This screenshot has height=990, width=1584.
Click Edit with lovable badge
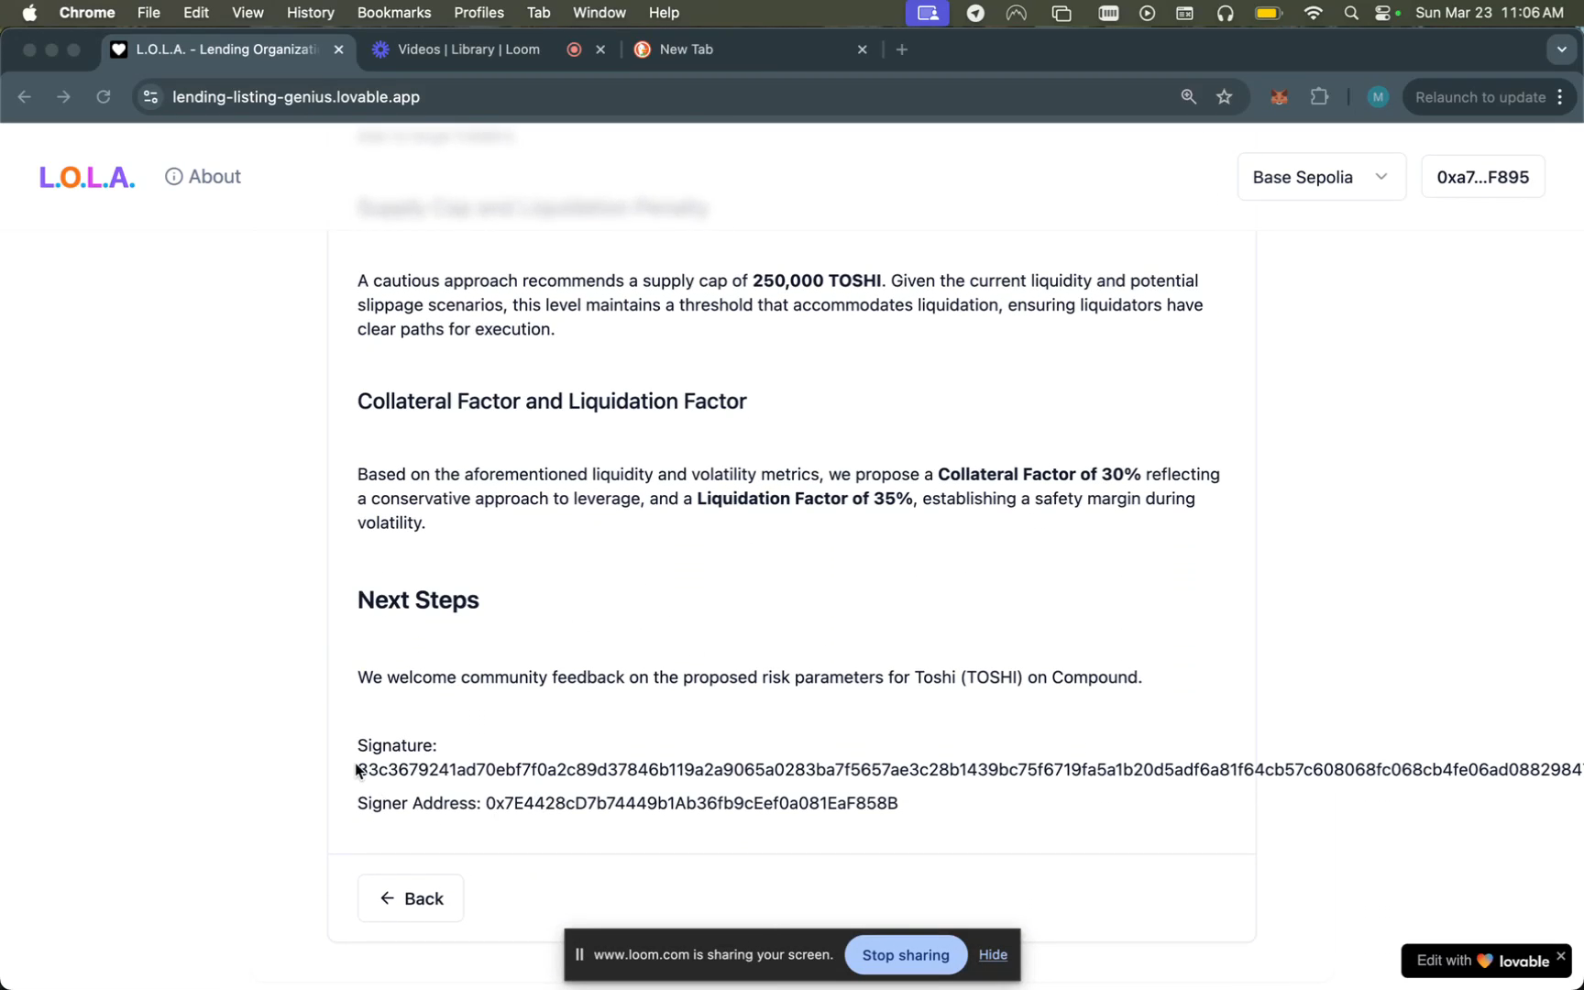(1481, 961)
